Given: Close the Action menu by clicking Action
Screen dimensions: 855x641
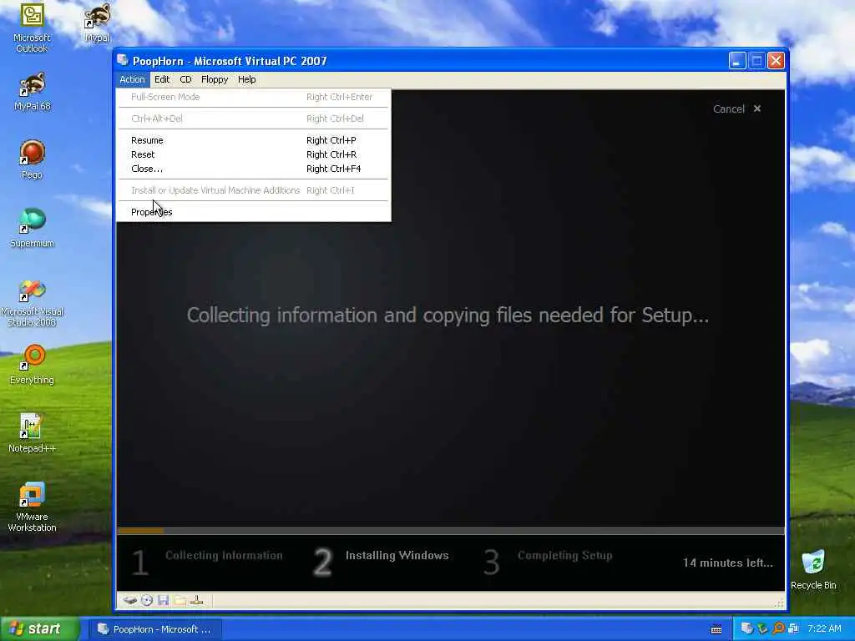Looking at the screenshot, I should tap(133, 79).
